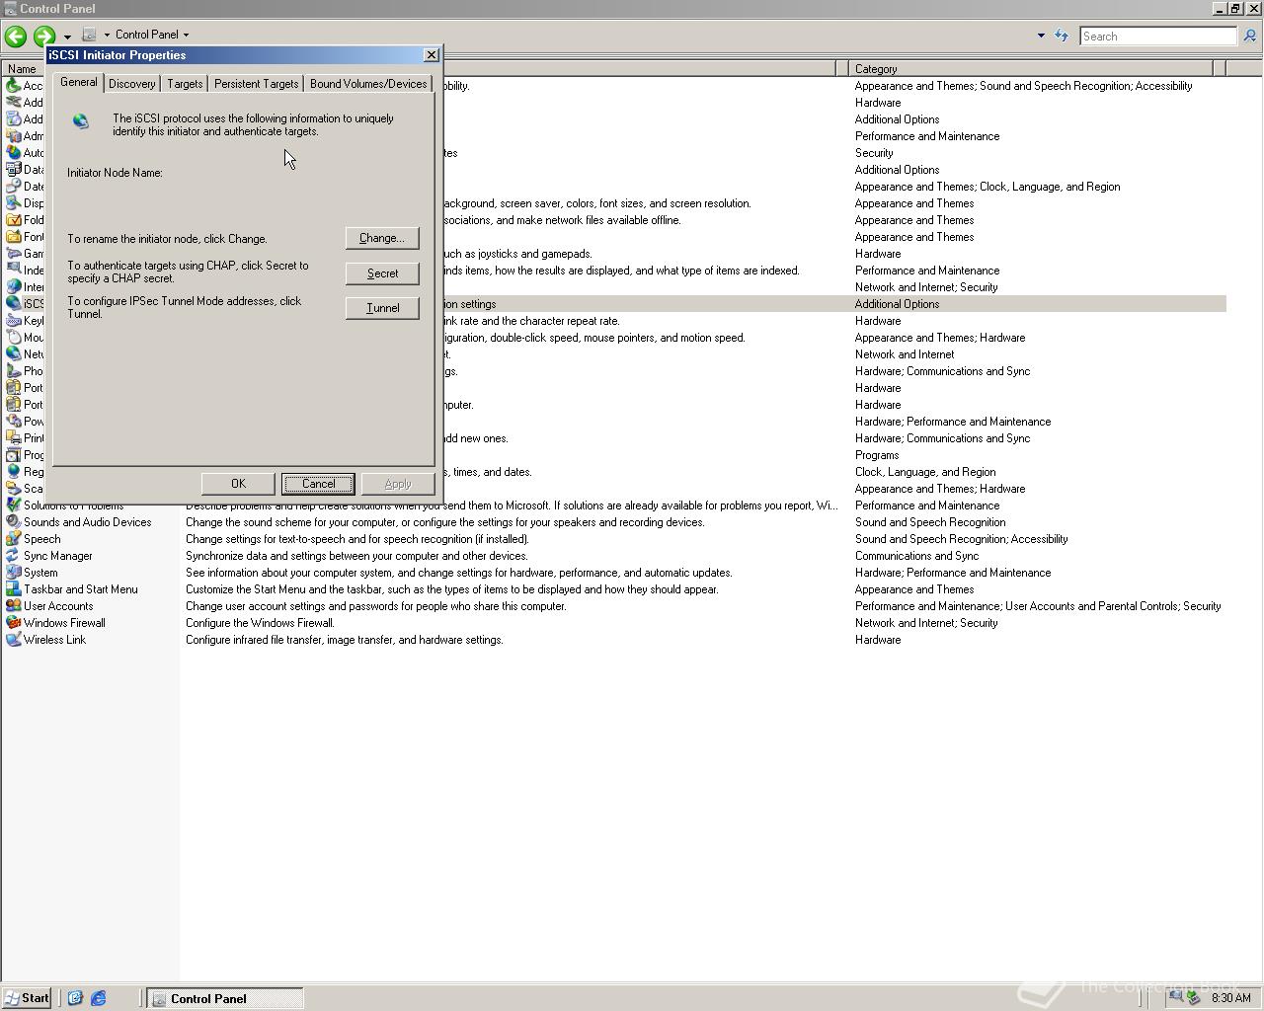Open Wireless Link
The image size is (1264, 1011).
tap(54, 640)
